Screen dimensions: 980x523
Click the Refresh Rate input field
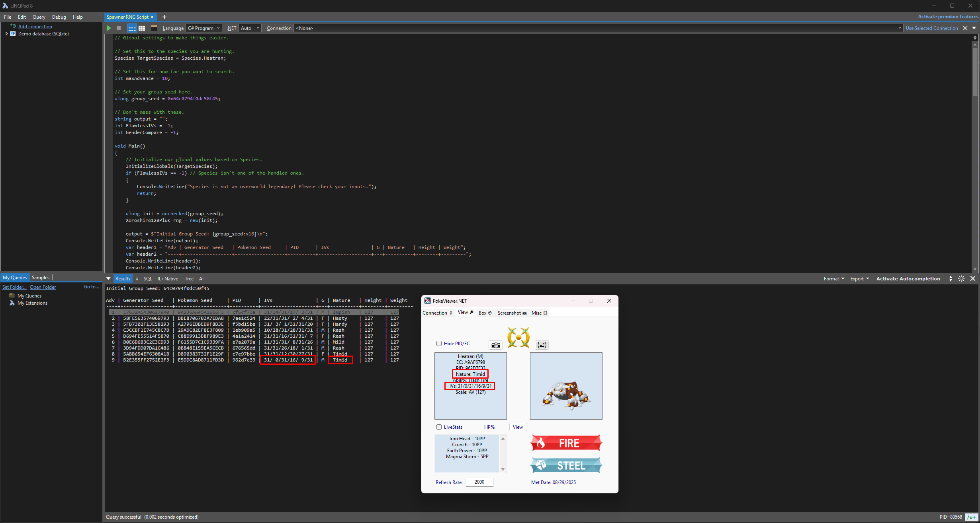pyautogui.click(x=479, y=482)
